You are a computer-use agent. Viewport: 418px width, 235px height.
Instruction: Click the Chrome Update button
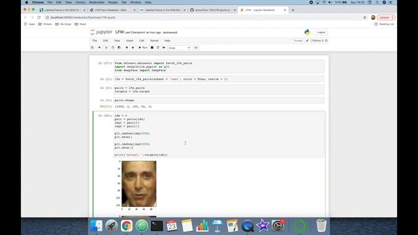point(386,18)
